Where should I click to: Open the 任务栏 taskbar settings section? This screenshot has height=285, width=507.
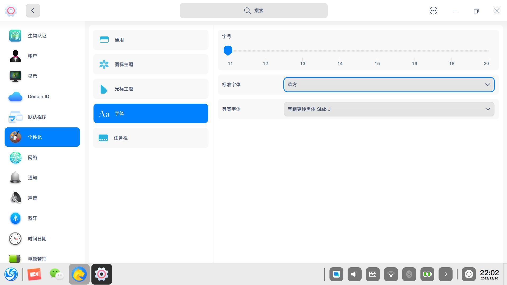[150, 138]
